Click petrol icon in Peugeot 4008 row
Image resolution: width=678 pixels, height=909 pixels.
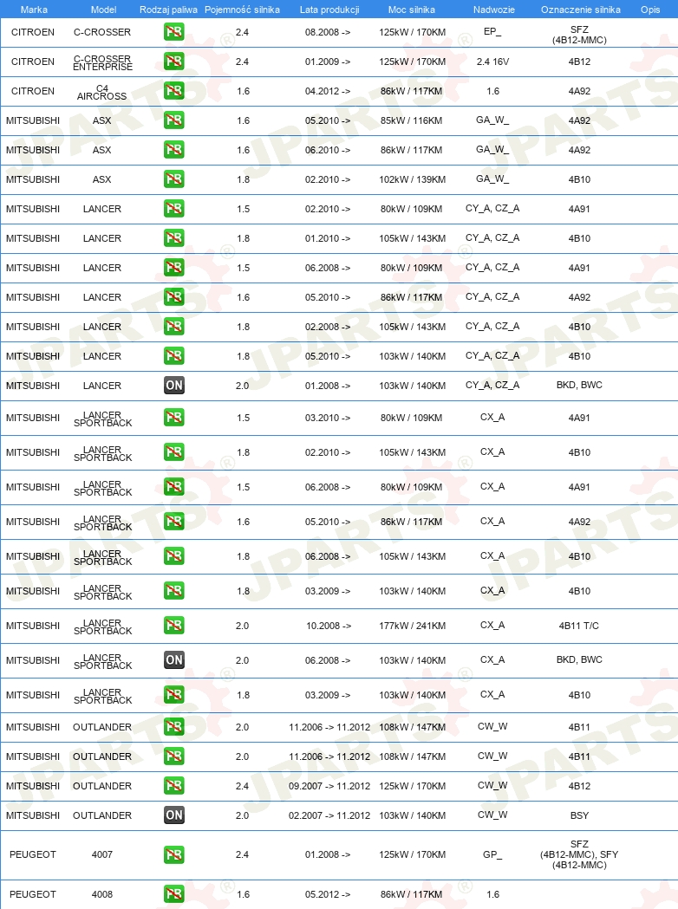pos(174,894)
